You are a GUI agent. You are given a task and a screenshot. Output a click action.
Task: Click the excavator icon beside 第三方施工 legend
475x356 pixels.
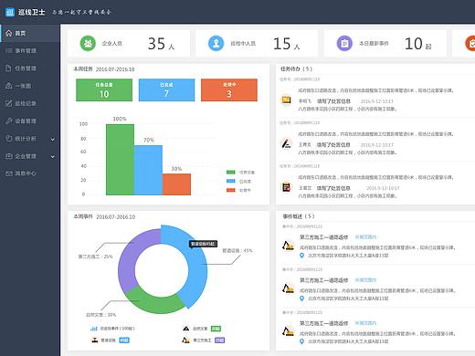click(x=186, y=340)
